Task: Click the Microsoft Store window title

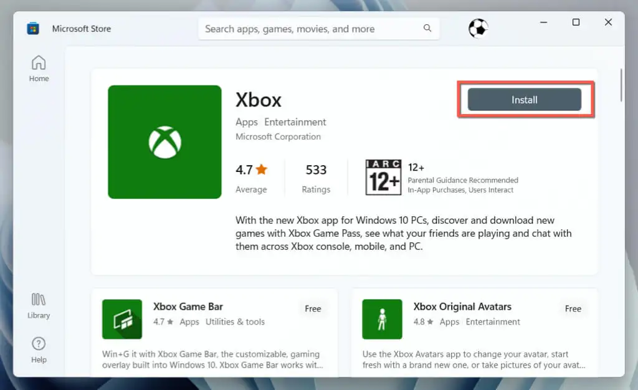Action: (82, 29)
